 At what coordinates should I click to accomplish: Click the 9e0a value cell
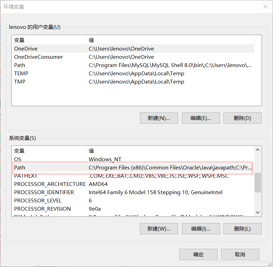[95, 209]
